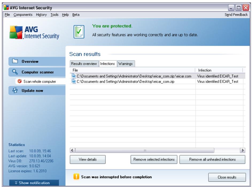Click the horizontal scrollbar right arrow

click(243, 150)
